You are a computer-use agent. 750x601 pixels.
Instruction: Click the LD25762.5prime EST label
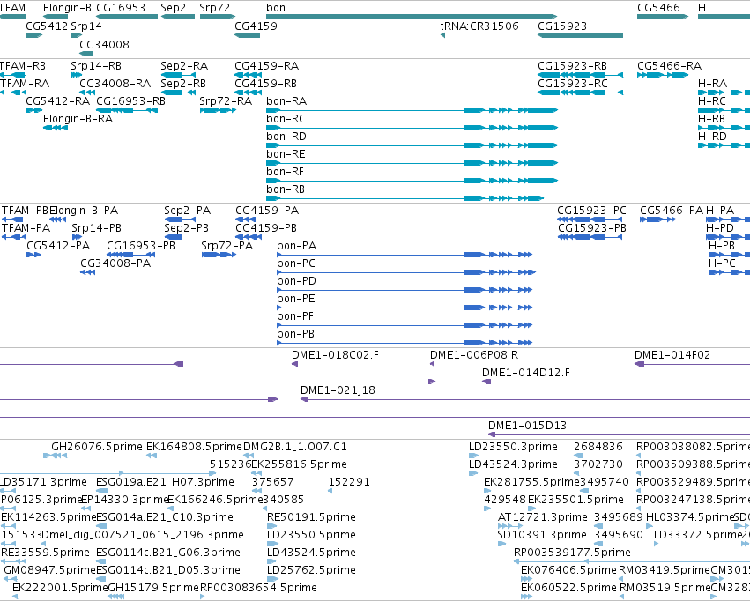click(311, 570)
